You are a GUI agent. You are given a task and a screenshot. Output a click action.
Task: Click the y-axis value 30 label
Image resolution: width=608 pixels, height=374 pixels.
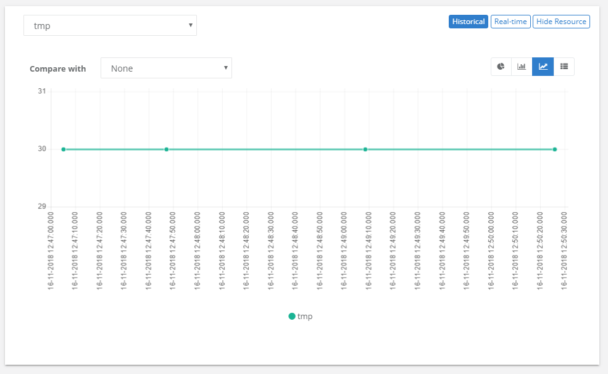pyautogui.click(x=42, y=149)
